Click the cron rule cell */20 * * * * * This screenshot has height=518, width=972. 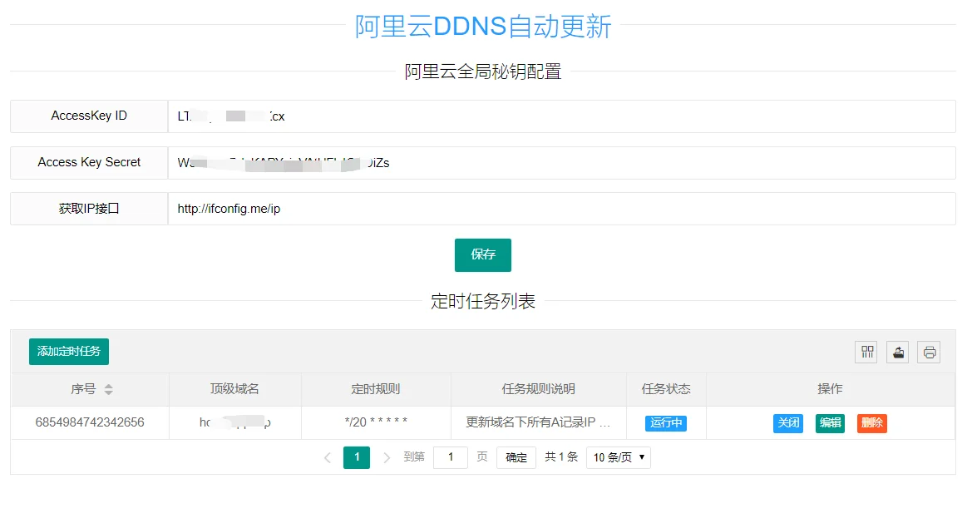(x=376, y=422)
